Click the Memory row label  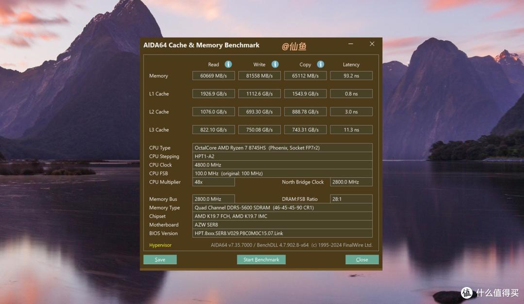[x=158, y=76]
